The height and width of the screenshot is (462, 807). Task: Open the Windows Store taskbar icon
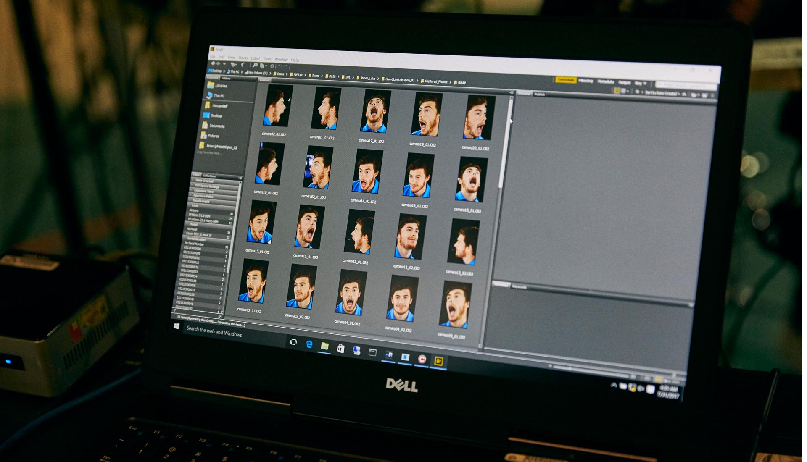click(340, 348)
